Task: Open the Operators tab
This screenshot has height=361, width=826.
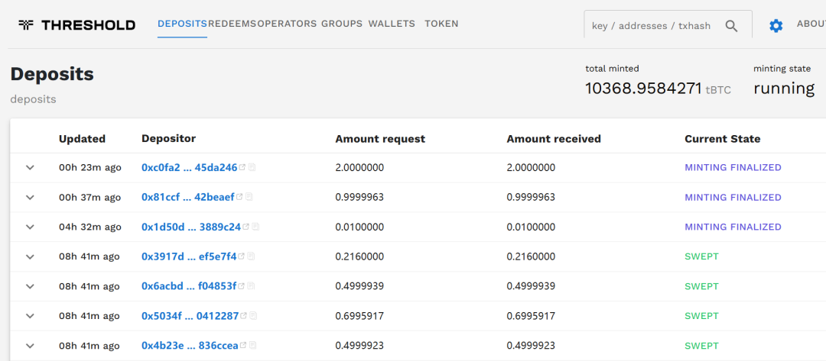Action: [x=287, y=24]
